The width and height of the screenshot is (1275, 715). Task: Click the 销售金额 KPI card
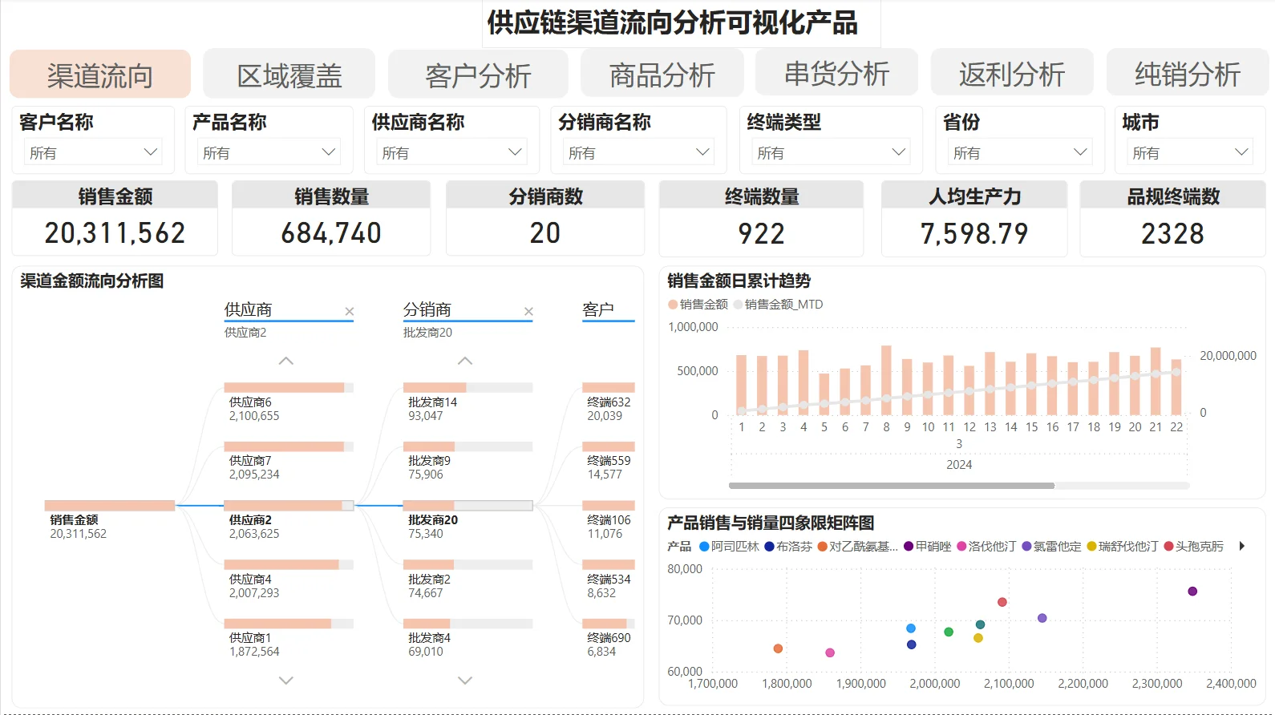coord(115,218)
